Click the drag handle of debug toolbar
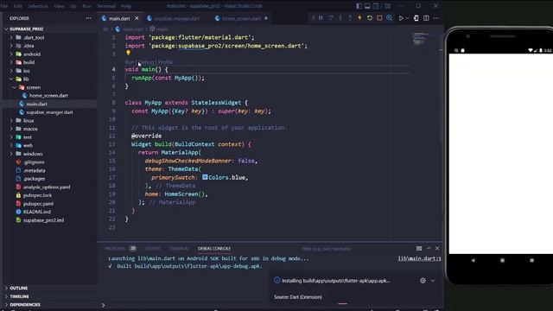 (313, 18)
